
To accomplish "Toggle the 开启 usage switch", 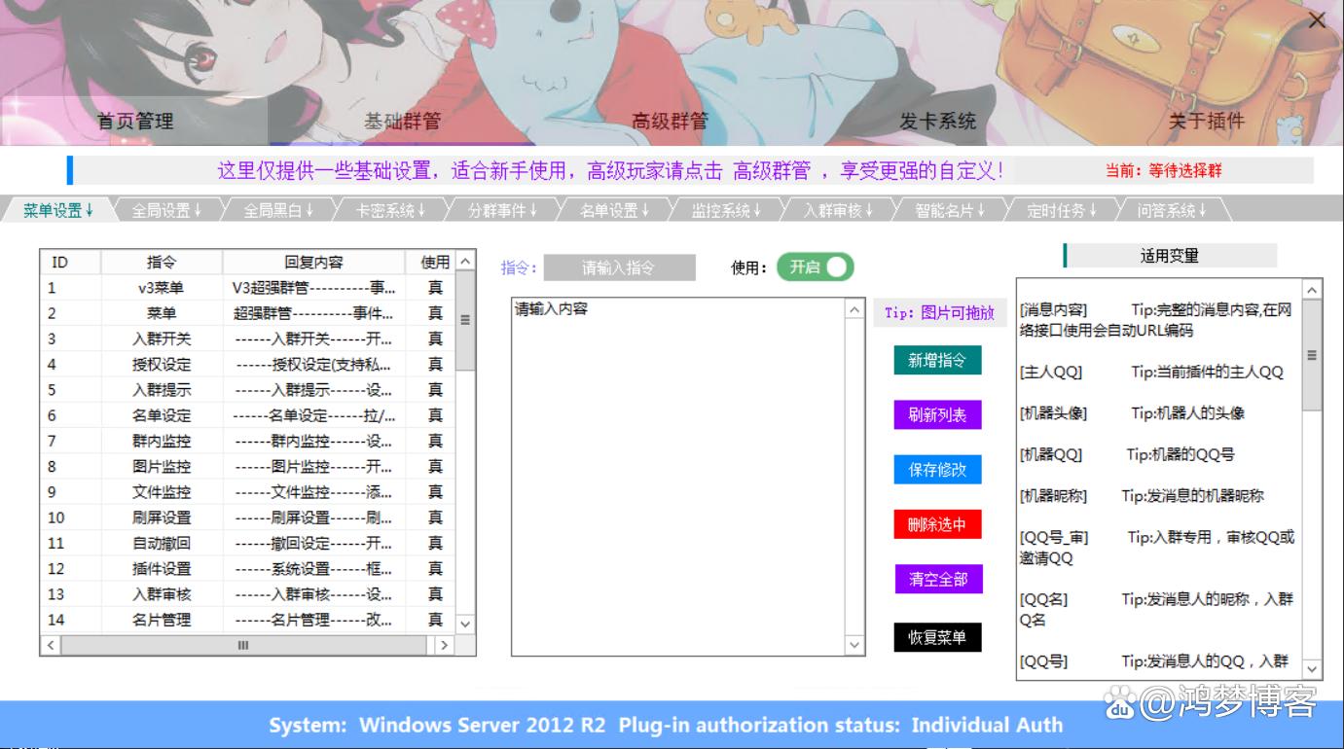I will (816, 267).
